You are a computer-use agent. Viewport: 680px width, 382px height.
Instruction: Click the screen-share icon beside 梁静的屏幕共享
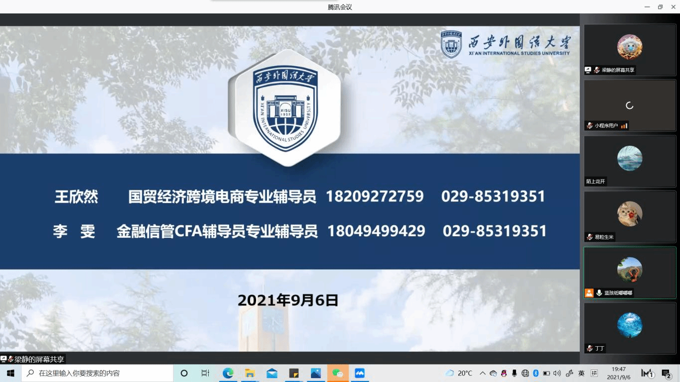(588, 70)
